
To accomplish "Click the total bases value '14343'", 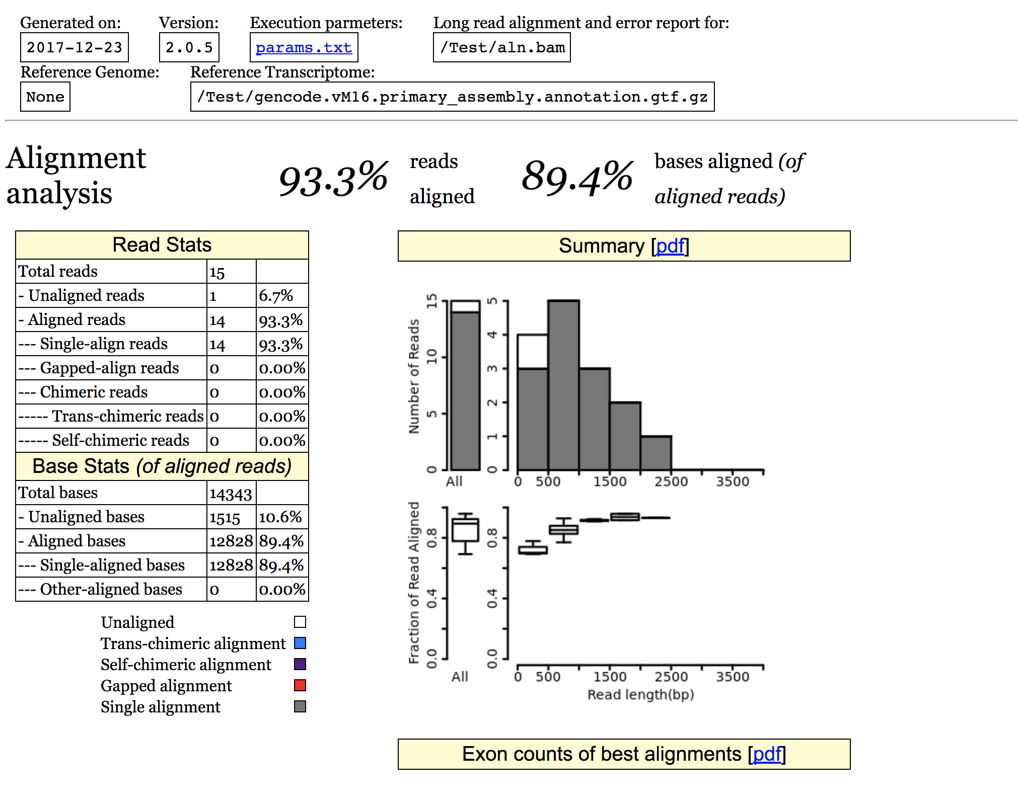I will [231, 494].
